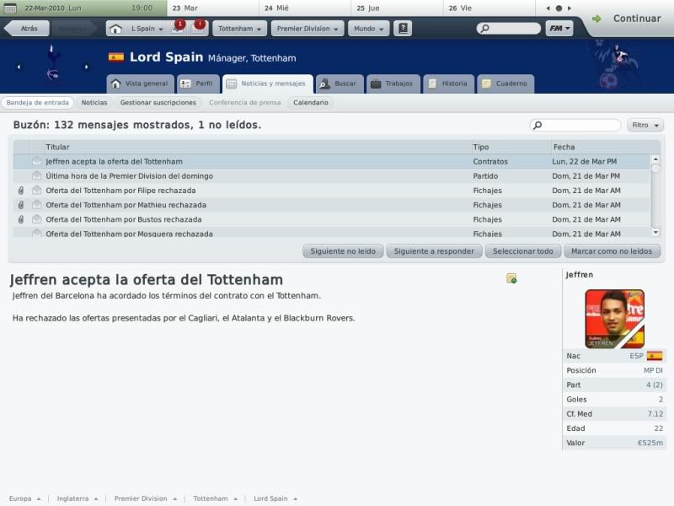Move calendar back with left arrow

coord(548,8)
